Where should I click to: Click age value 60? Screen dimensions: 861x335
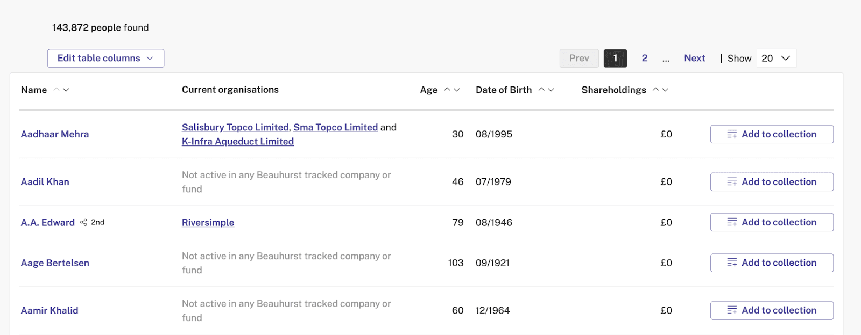pos(458,310)
